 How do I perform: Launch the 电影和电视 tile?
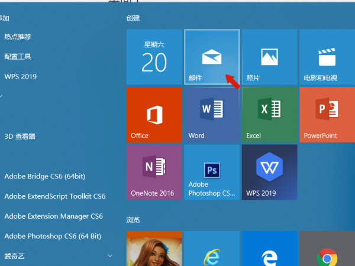pyautogui.click(x=327, y=57)
